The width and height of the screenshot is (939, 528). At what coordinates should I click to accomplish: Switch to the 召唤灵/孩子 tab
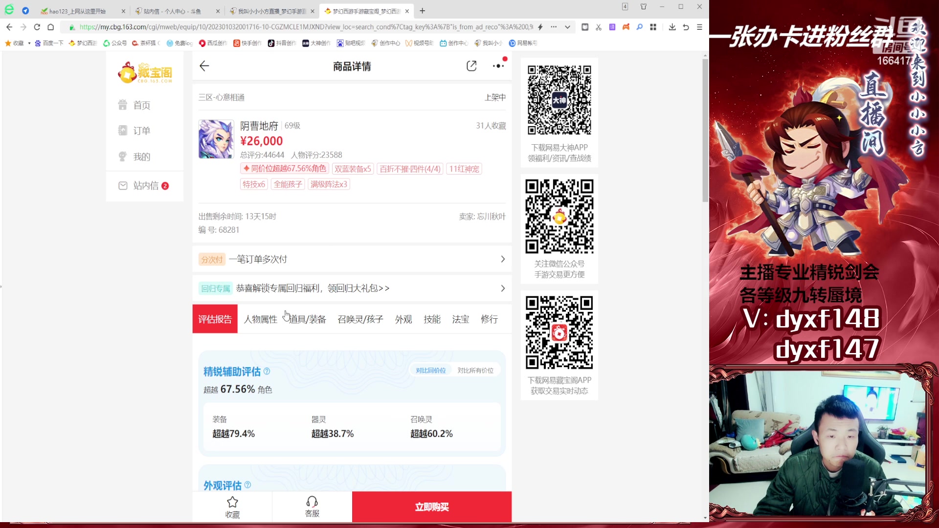point(360,319)
